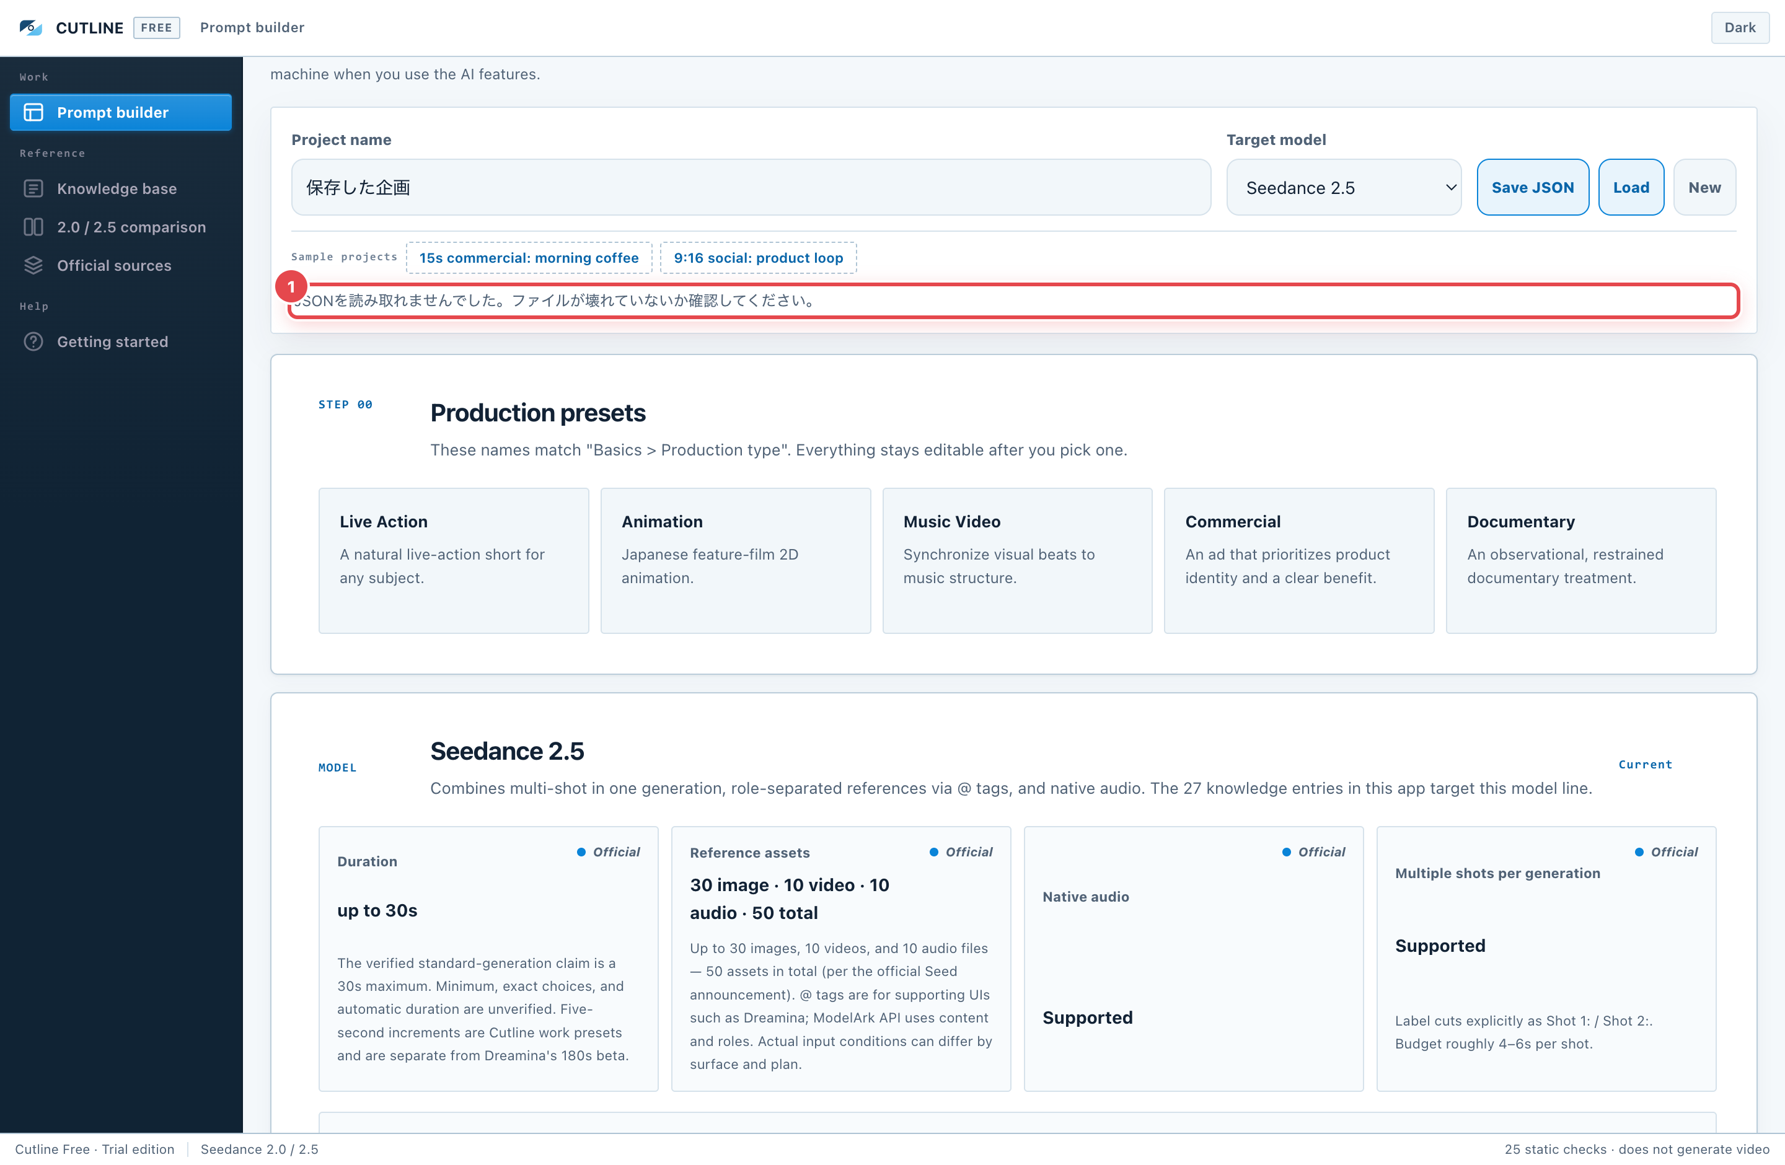Click the STEP 00 label
Viewport: 1785px width, 1165px height.
[x=345, y=405]
